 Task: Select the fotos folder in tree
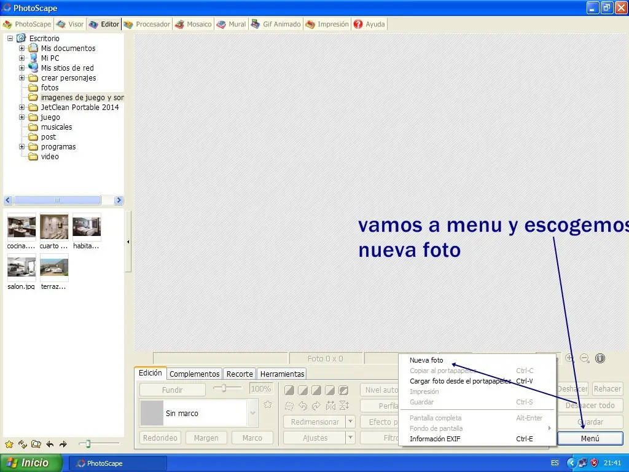50,87
